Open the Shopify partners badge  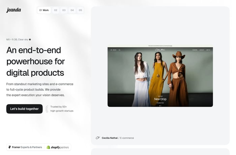click(x=58, y=147)
